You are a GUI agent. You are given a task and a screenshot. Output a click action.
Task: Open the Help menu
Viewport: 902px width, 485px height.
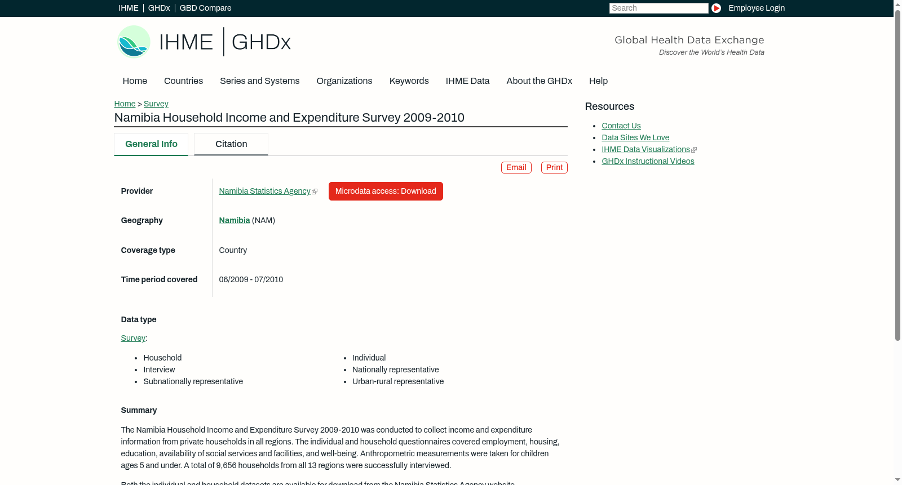tap(598, 81)
